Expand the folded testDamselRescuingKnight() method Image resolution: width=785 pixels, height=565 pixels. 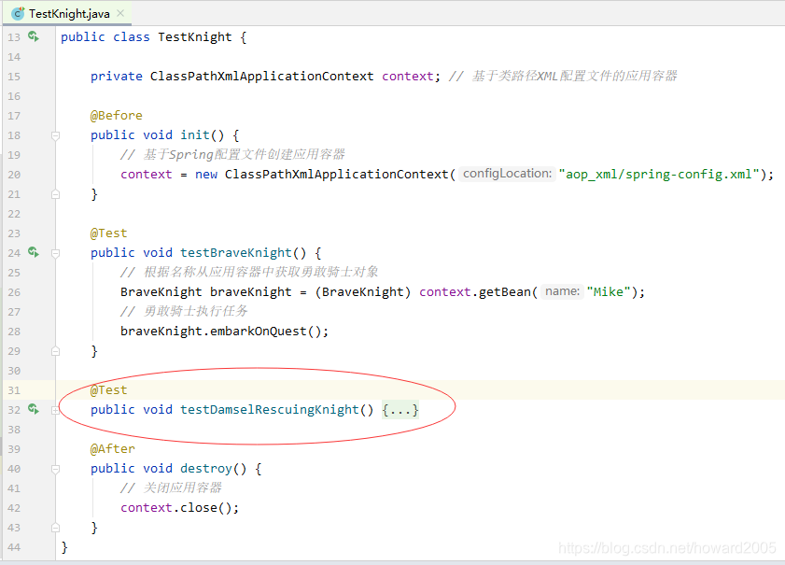[56, 410]
